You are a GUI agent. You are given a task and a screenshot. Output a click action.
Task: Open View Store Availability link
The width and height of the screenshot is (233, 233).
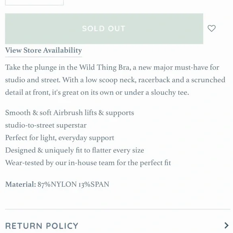point(43,50)
